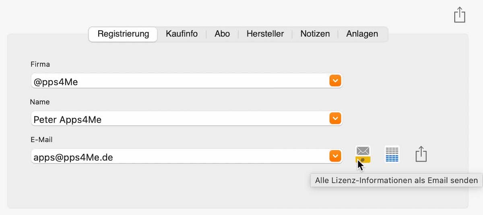Open the Abo tab
The height and width of the screenshot is (215, 483).
click(x=222, y=34)
